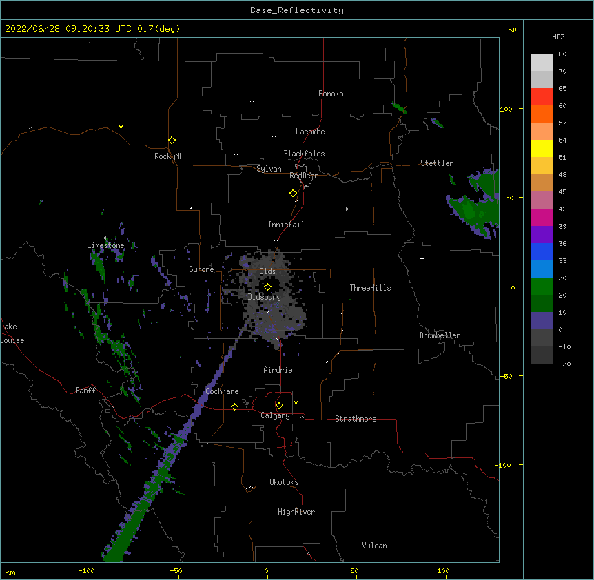The height and width of the screenshot is (580, 594).
Task: Pick the orange 60–57 dBZ legend swatch
Action: click(x=542, y=114)
